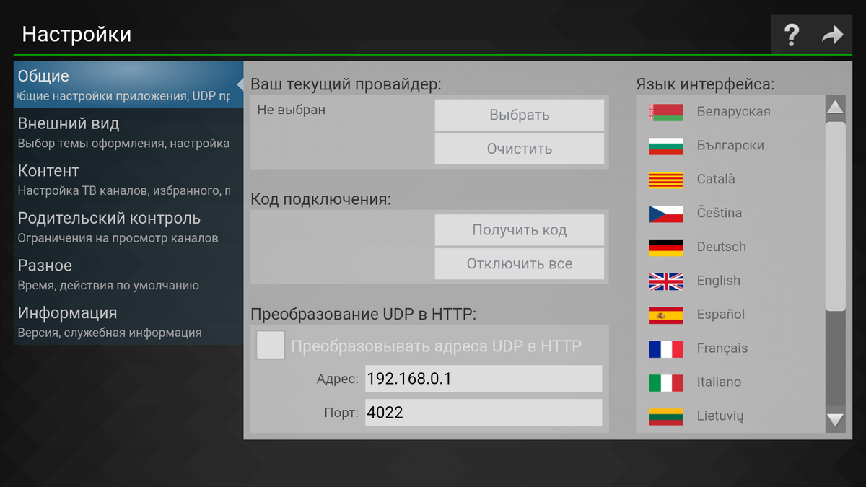Click the Получить код button
Screen dimensions: 866x487
click(519, 229)
